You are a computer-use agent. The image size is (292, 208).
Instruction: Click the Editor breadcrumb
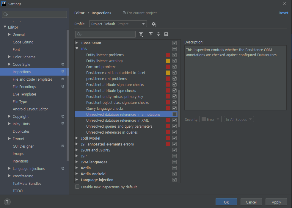coord(79,13)
